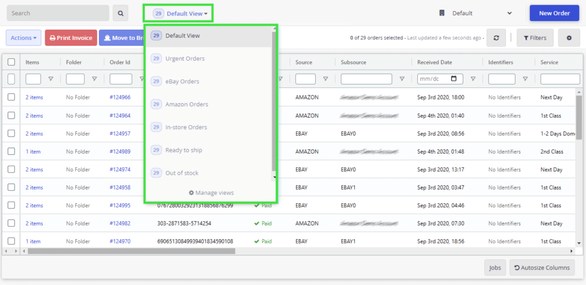Select checkbox for order #124957

[x=11, y=133]
